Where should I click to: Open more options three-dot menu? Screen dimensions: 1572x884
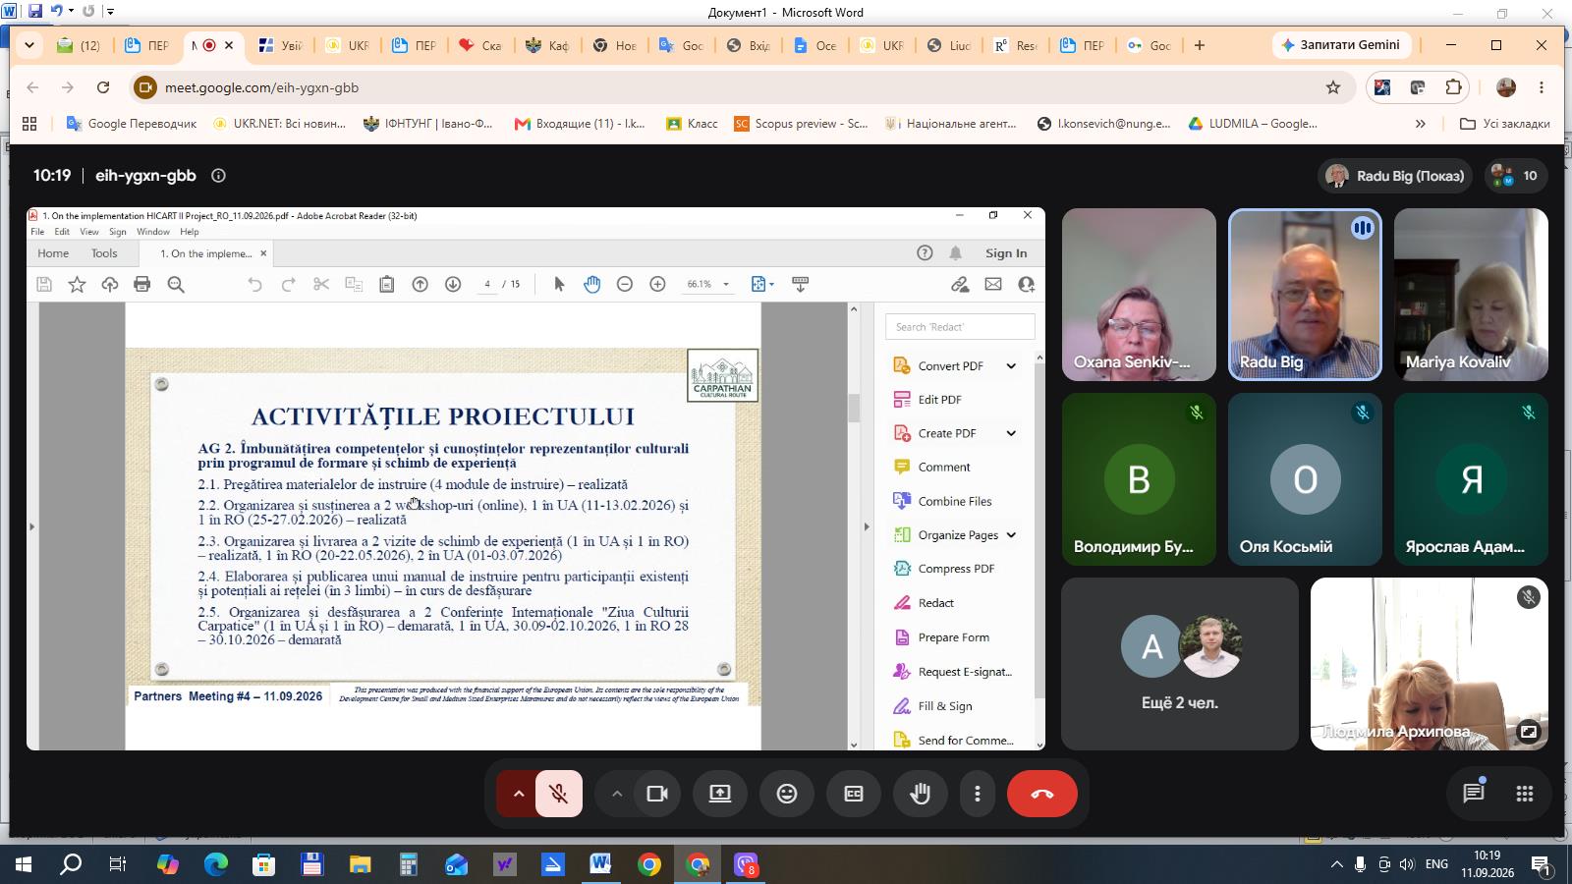[x=977, y=794]
